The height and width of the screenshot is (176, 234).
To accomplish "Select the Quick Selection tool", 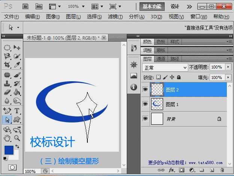I will tap(17, 56).
